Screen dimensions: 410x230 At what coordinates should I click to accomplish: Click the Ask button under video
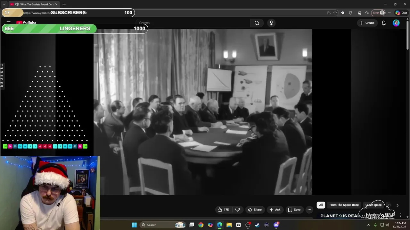[275, 210]
